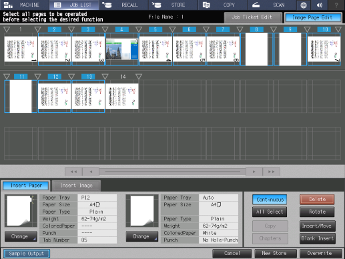Click the page scroll slider bar

tap(172, 172)
